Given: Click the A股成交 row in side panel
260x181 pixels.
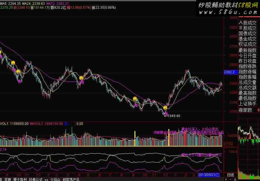Looking at the screenshot, I should [248, 23].
